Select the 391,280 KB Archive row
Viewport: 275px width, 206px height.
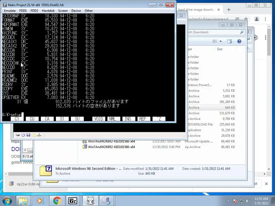coord(211,102)
